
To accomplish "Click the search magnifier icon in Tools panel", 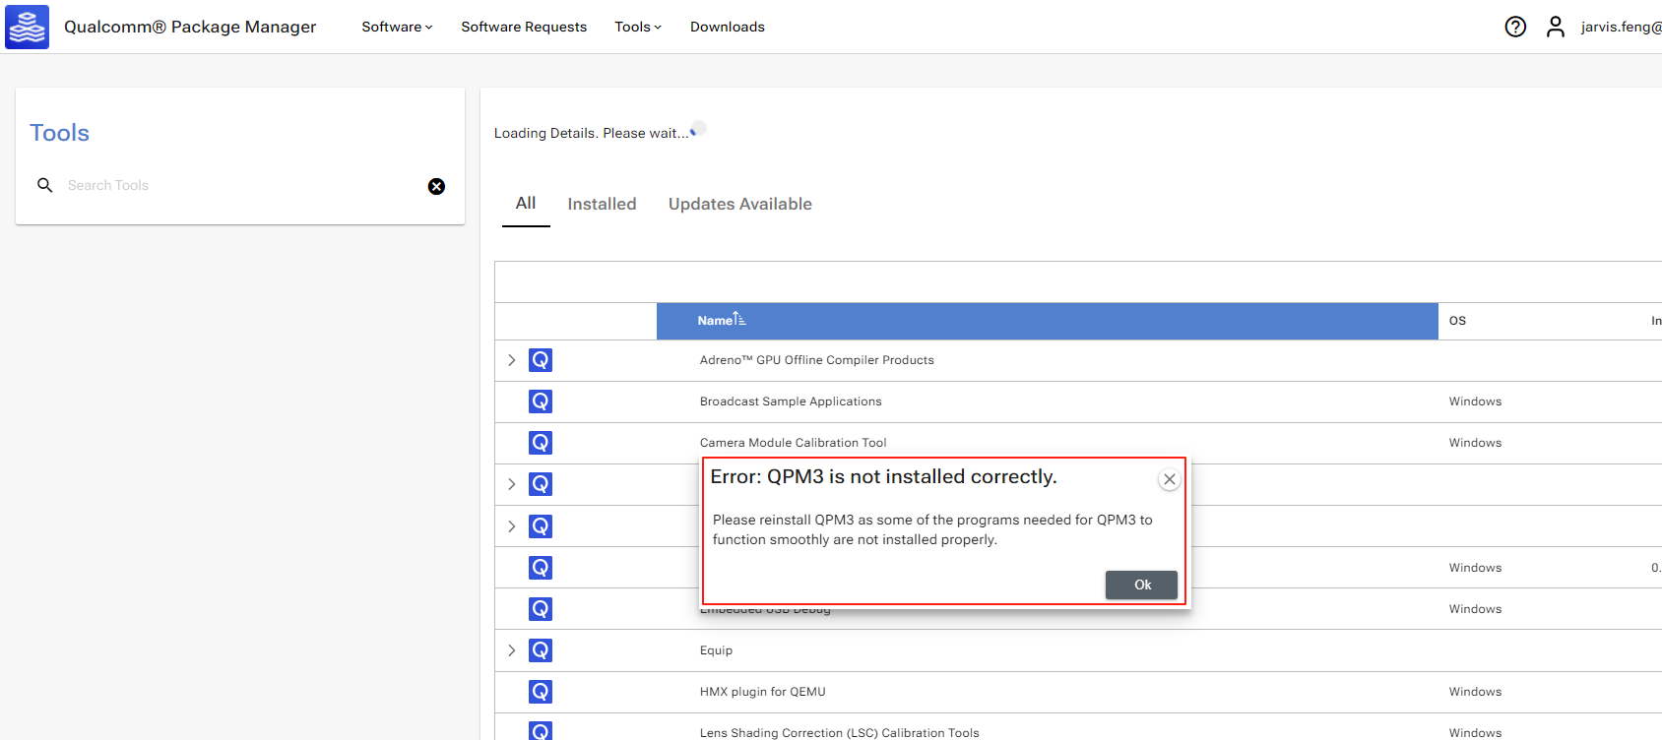I will pyautogui.click(x=44, y=185).
